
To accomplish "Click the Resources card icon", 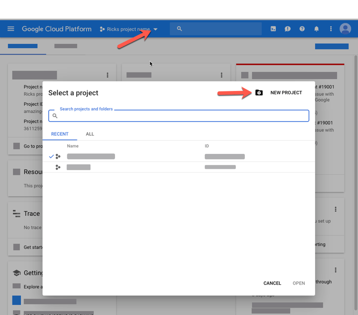I will click(x=16, y=172).
